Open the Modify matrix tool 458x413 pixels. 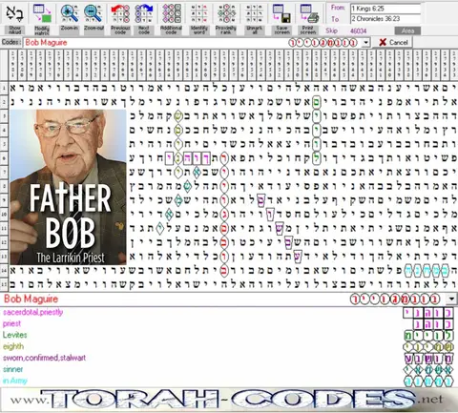coord(42,13)
